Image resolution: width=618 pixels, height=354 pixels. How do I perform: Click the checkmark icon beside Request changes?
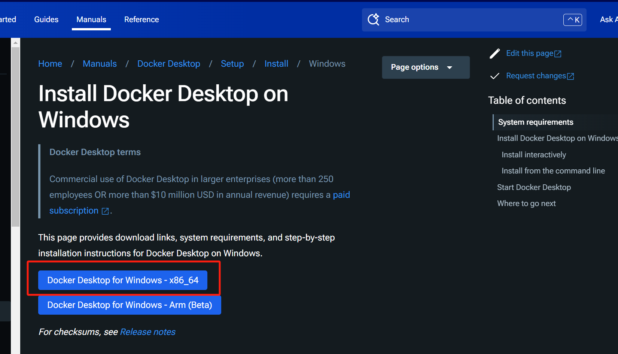(x=494, y=76)
